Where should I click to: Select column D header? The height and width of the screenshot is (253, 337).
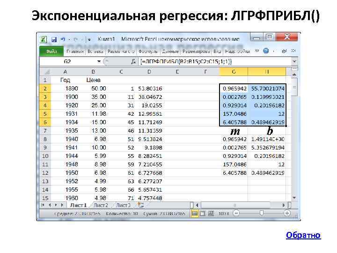(x=149, y=72)
